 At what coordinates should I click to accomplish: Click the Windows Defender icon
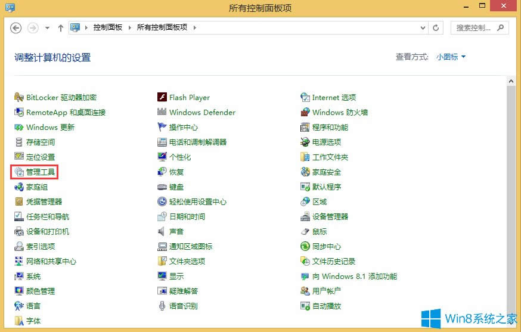click(x=162, y=113)
